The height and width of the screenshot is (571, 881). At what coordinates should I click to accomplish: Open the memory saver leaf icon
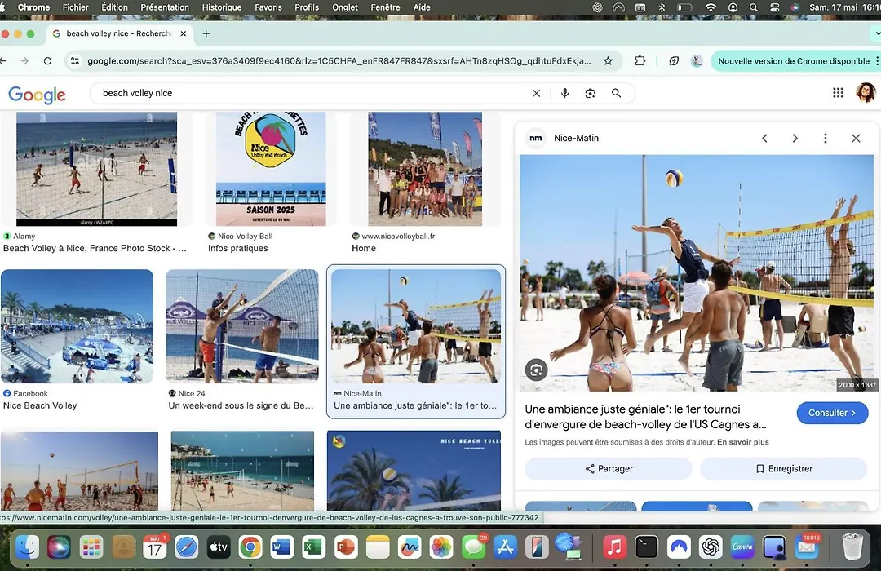[x=674, y=60]
